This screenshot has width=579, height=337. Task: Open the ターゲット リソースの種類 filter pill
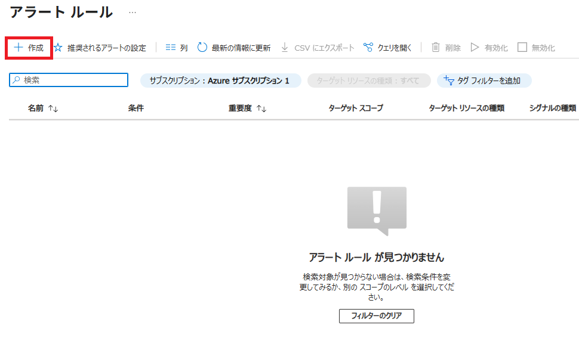[x=368, y=81]
